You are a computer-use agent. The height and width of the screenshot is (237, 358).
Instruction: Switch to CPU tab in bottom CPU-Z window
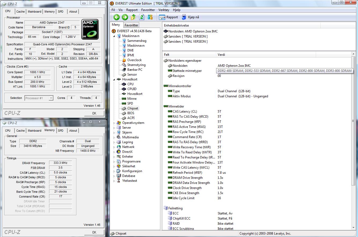point(8,131)
